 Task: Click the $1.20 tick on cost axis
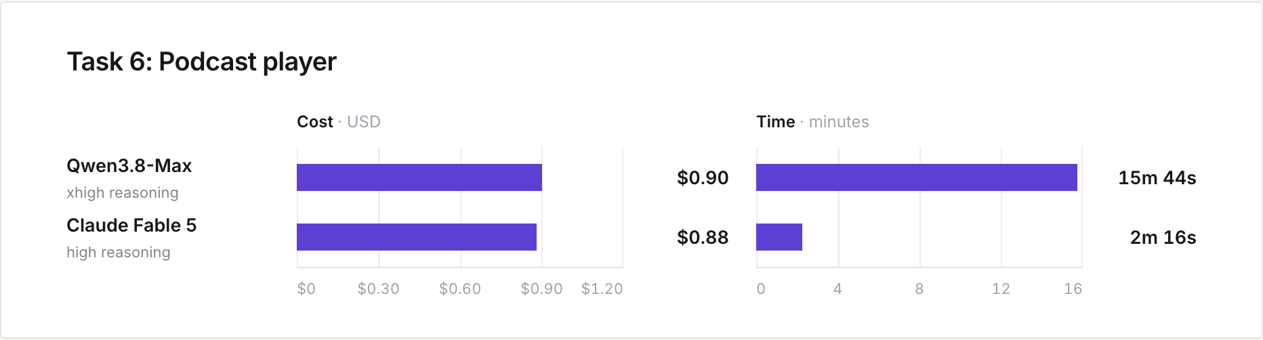(602, 289)
